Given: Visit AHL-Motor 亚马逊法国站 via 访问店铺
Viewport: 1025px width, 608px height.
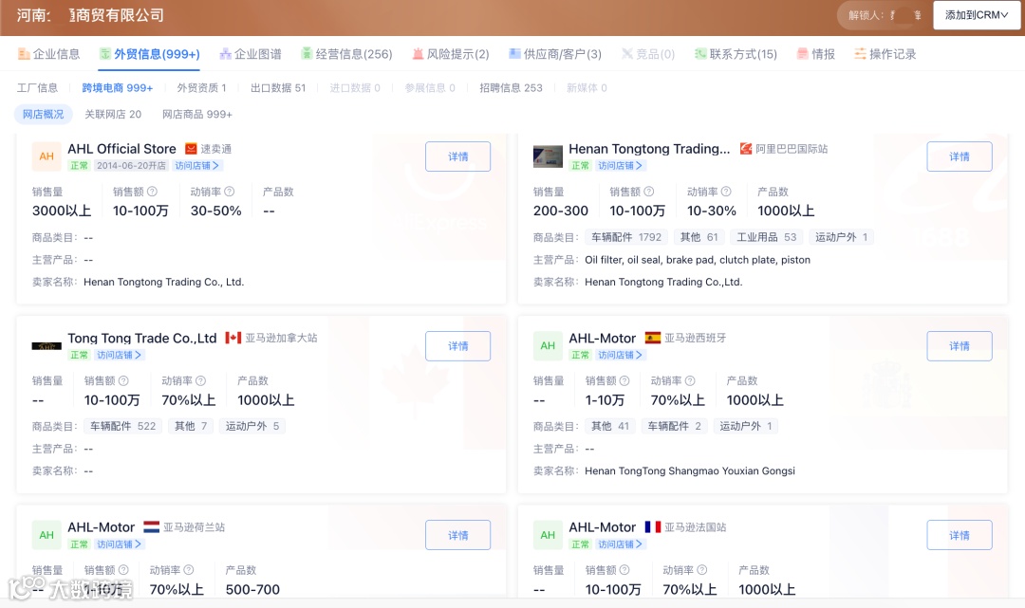Looking at the screenshot, I should point(620,544).
